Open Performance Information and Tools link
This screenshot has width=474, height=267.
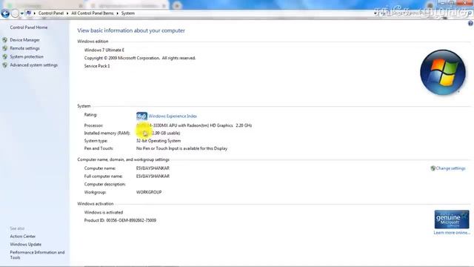[x=37, y=255]
